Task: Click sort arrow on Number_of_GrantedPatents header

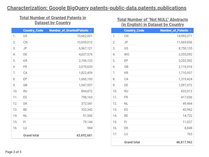Action: point(91,31)
